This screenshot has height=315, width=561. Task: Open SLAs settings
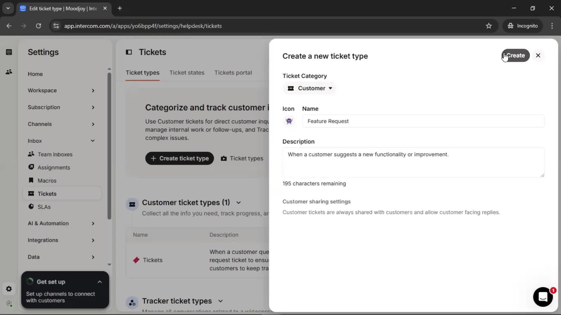pos(44,207)
